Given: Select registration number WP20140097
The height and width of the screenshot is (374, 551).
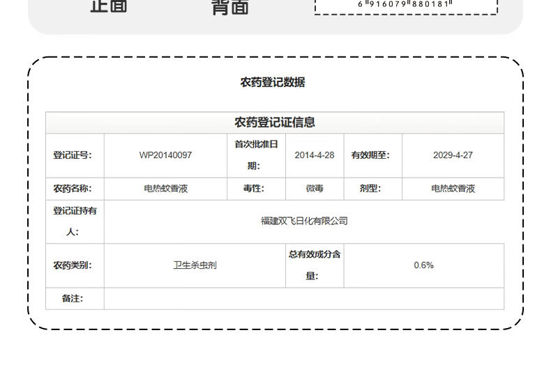Looking at the screenshot, I should click(165, 155).
